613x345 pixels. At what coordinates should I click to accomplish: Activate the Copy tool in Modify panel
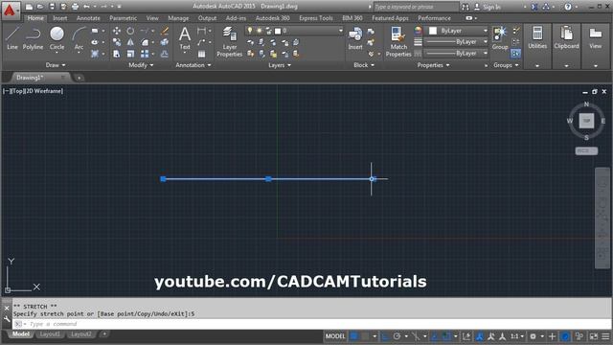click(x=117, y=42)
